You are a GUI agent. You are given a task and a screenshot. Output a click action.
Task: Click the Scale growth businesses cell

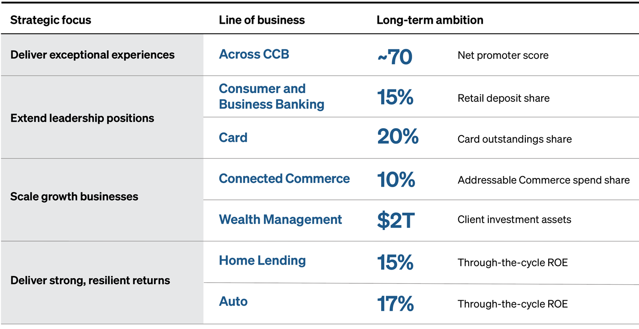point(74,197)
